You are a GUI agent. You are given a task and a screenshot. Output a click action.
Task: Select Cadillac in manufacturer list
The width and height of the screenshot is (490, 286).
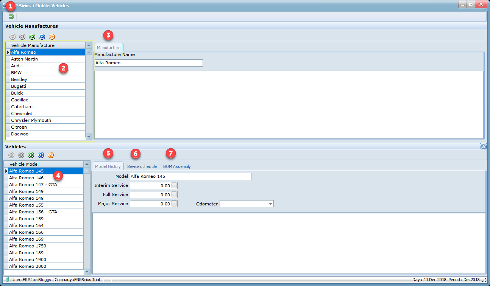click(x=48, y=100)
